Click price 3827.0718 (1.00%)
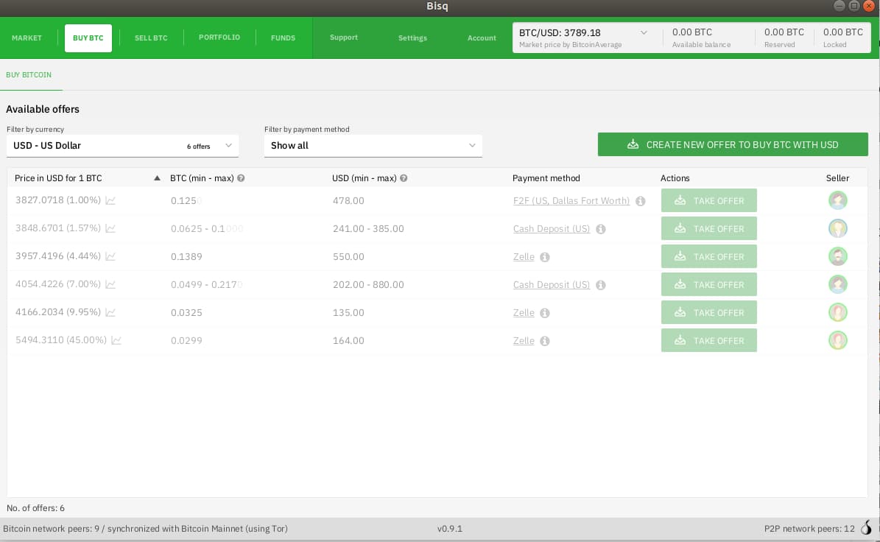Image resolution: width=880 pixels, height=542 pixels. click(57, 200)
